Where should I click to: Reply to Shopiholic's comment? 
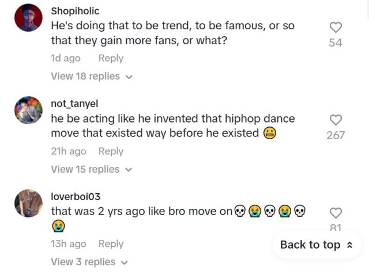[111, 58]
